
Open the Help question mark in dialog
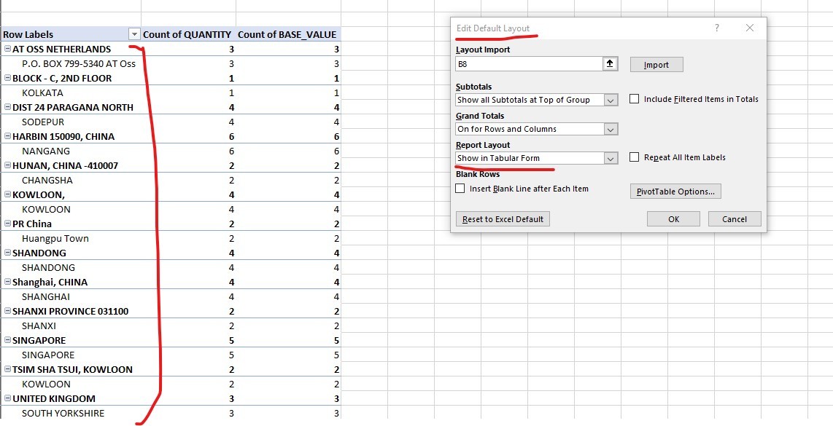pyautogui.click(x=716, y=28)
